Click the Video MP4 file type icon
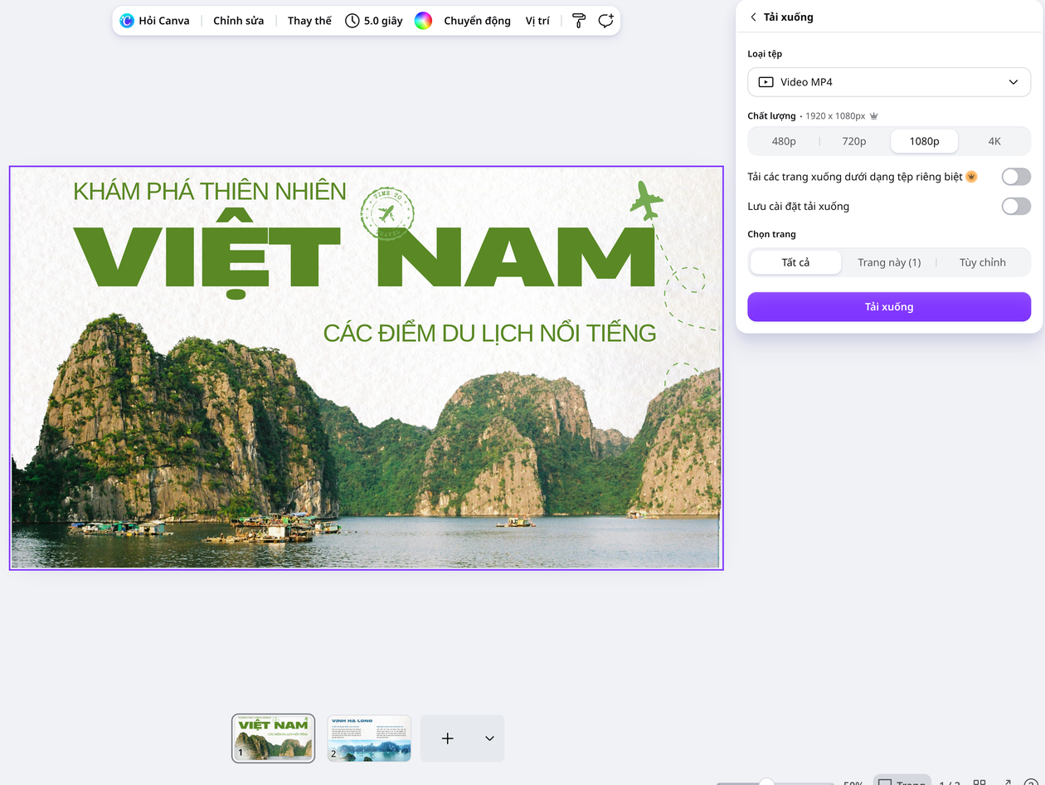Viewport: 1045px width, 785px height. pyautogui.click(x=766, y=82)
